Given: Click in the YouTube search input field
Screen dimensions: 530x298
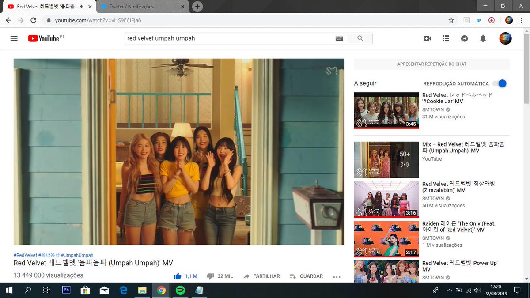Looking at the screenshot, I should [230, 38].
